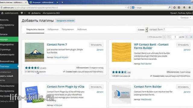
Task: Click the browser reload icon
Action: pos(128,7)
